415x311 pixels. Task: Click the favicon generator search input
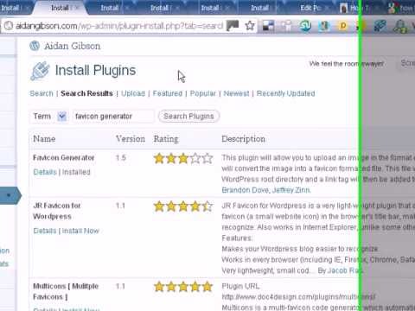113,117
